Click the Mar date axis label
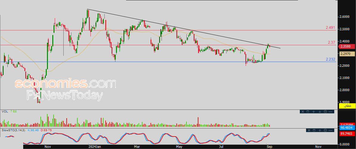The image size is (356, 149). (x=137, y=147)
